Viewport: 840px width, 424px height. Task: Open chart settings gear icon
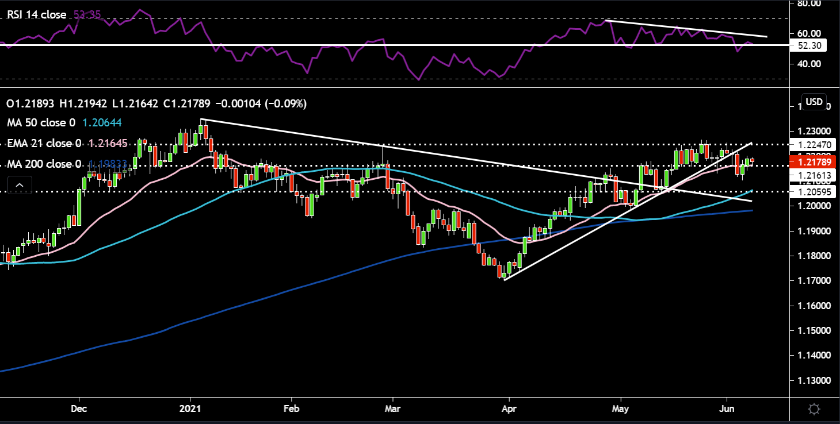tap(814, 409)
